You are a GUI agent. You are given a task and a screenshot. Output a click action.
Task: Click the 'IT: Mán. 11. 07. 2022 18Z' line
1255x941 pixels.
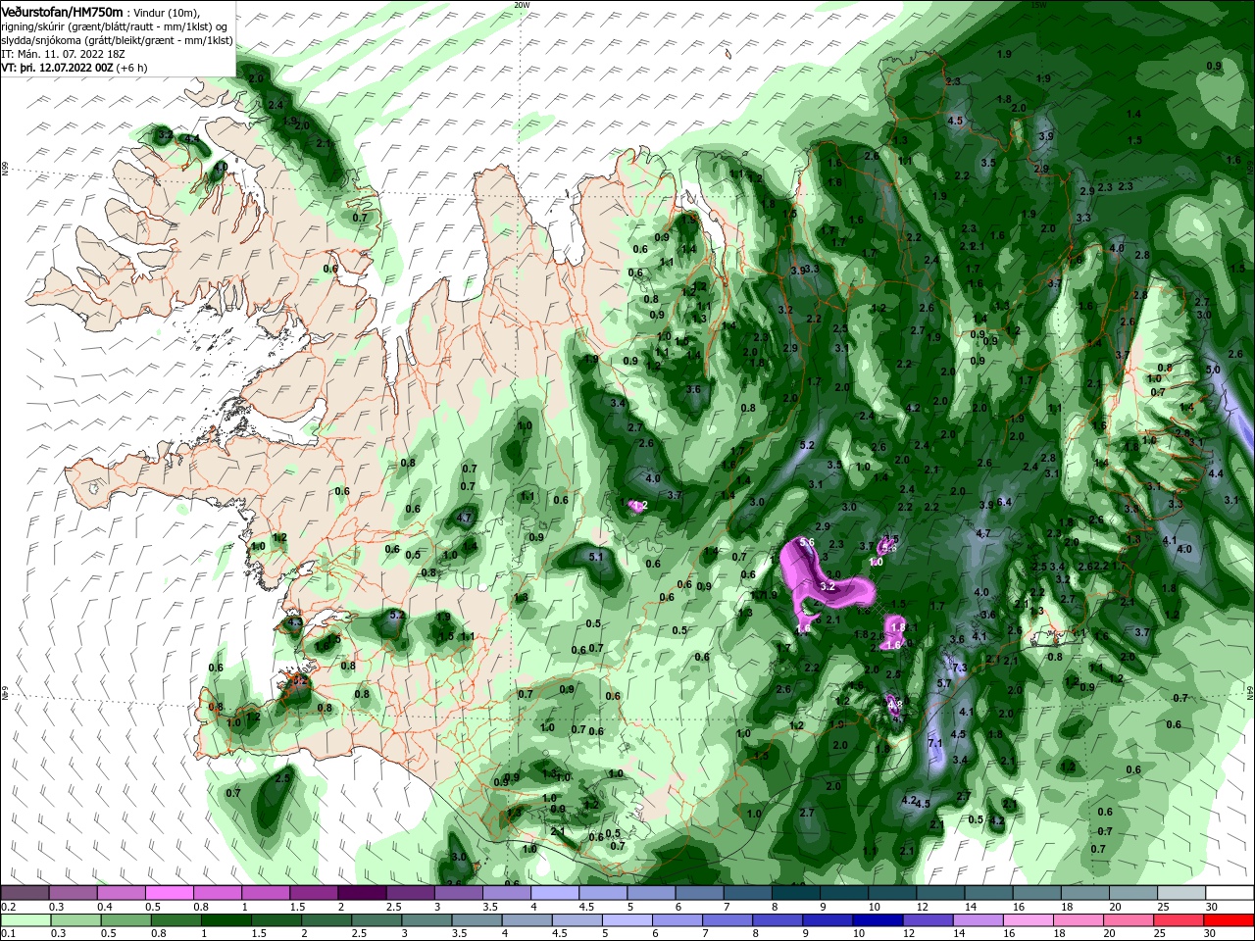pos(64,54)
